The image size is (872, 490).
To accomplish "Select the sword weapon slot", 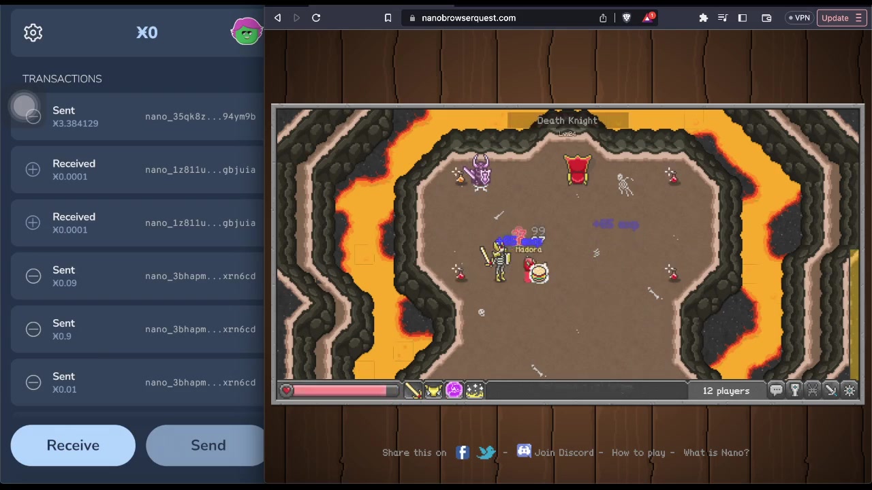I will pos(413,390).
